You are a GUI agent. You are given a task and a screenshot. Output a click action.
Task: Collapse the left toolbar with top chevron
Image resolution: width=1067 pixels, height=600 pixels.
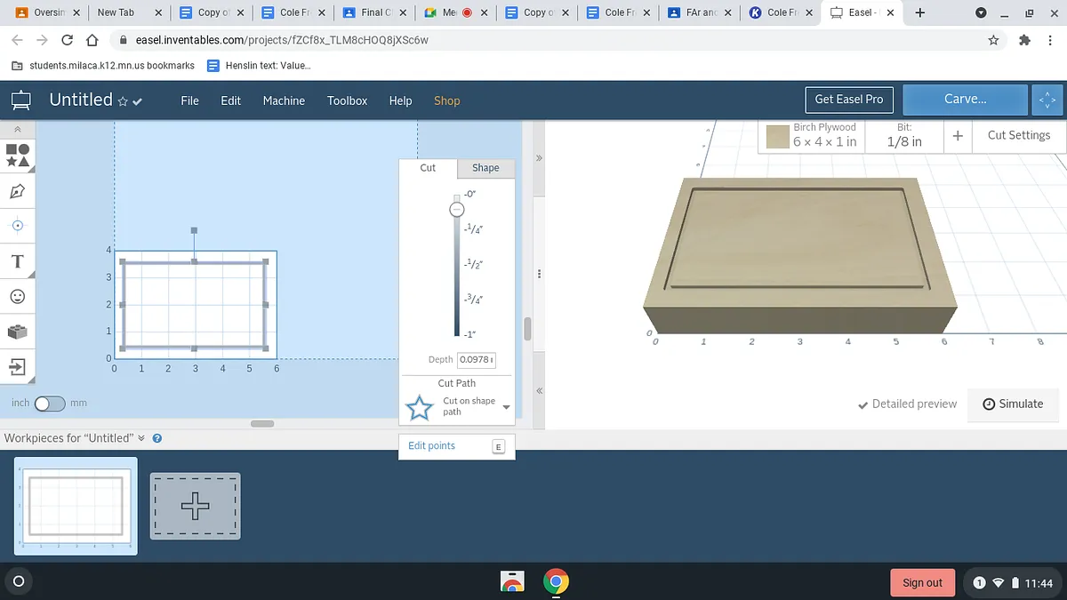point(18,130)
